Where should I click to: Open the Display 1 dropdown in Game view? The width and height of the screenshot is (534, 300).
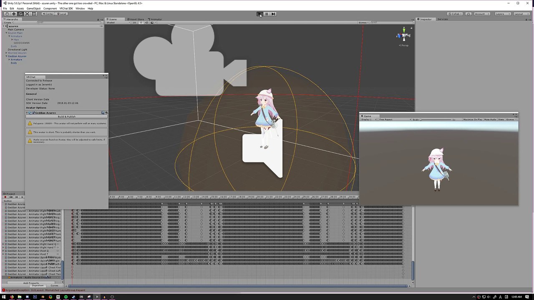click(368, 120)
